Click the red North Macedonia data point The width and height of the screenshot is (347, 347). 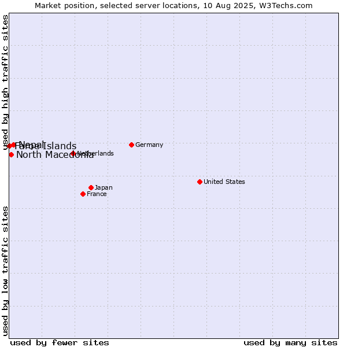click(x=12, y=155)
